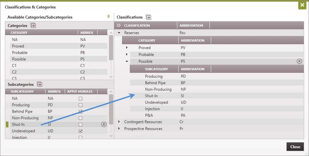Viewport: 309px width, 156px height.
Task: Click the Categories list vertical scrollbar
Action: [111, 48]
